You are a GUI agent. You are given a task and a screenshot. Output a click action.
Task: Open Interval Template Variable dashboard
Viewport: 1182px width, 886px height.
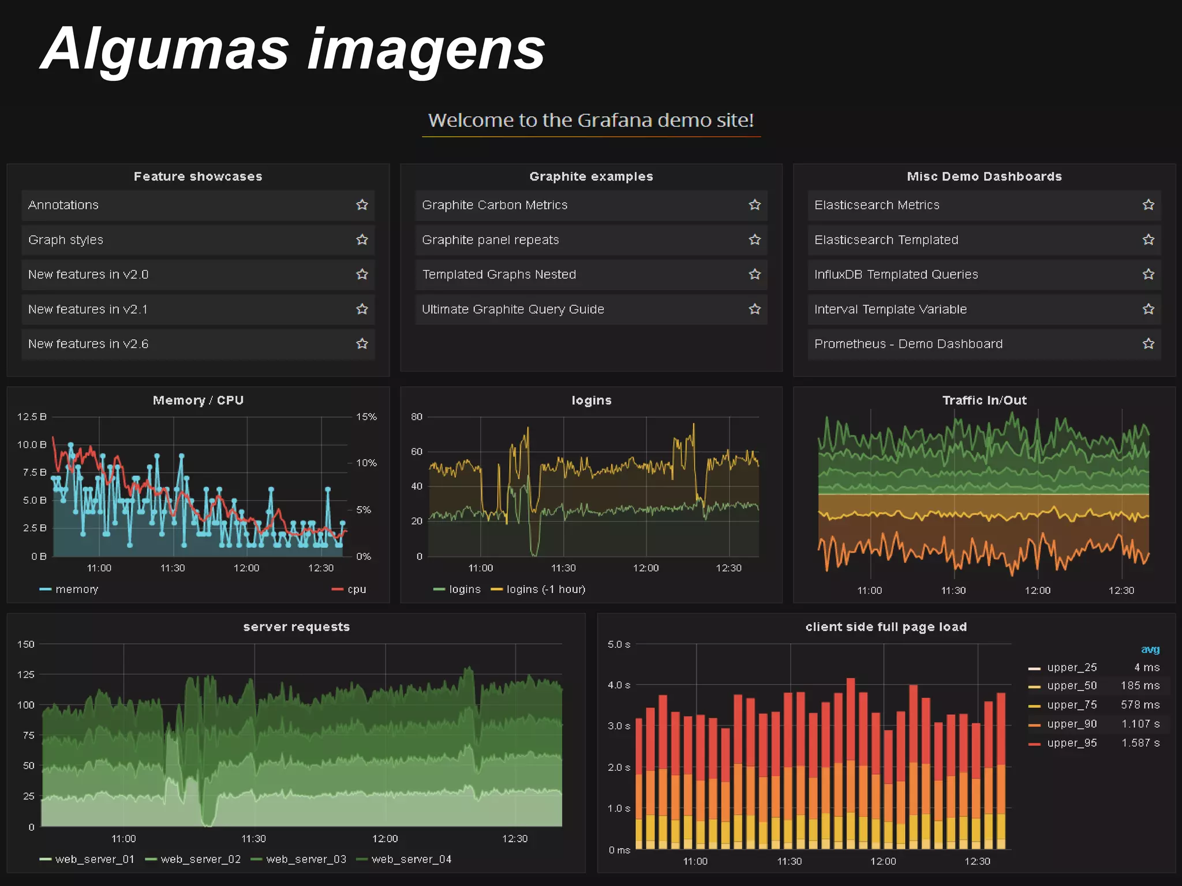click(x=890, y=309)
